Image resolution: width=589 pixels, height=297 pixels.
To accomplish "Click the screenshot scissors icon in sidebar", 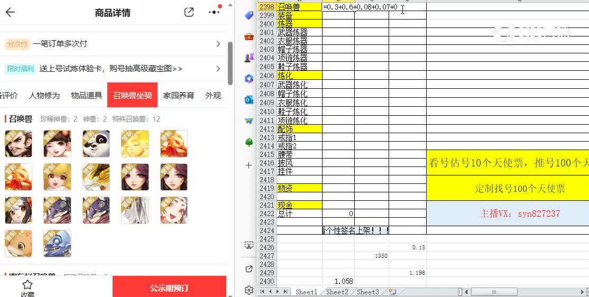I will pyautogui.click(x=249, y=245).
